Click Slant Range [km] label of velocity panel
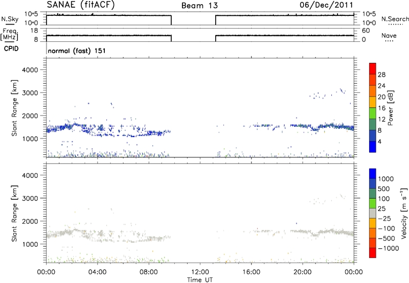This screenshot has width=409, height=283. click(14, 214)
